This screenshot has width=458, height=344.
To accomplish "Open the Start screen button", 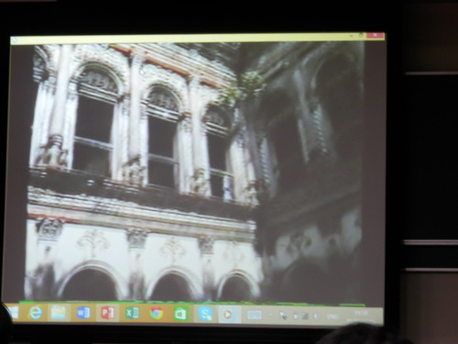I will 14,313.
